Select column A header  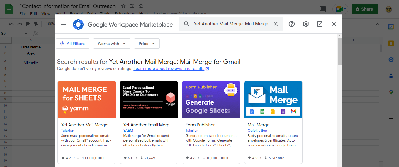pos(31,40)
